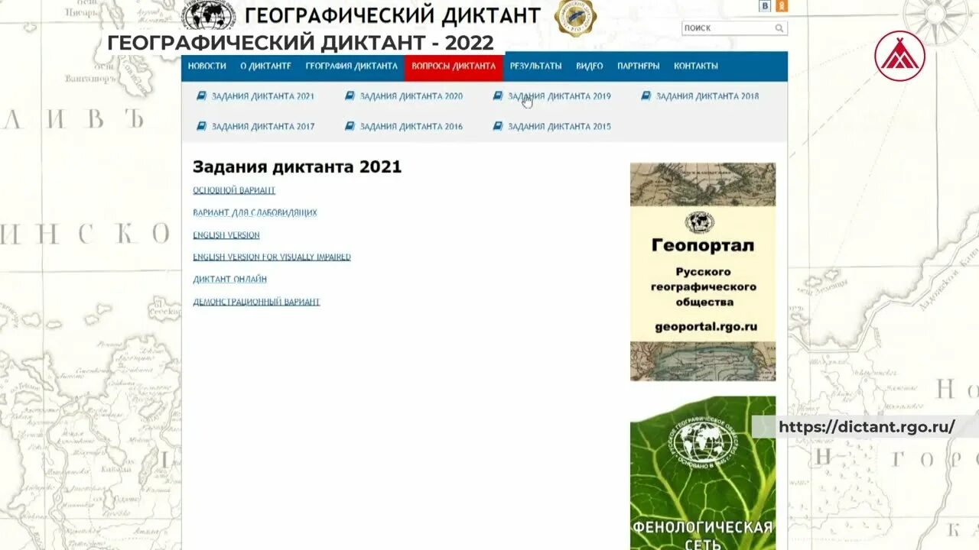The height and width of the screenshot is (550, 979).
Task: Open Задания диктанта 2017 link
Action: point(263,126)
